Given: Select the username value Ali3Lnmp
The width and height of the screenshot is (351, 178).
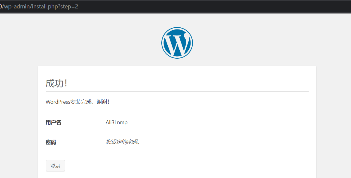Looking at the screenshot, I should (x=117, y=122).
